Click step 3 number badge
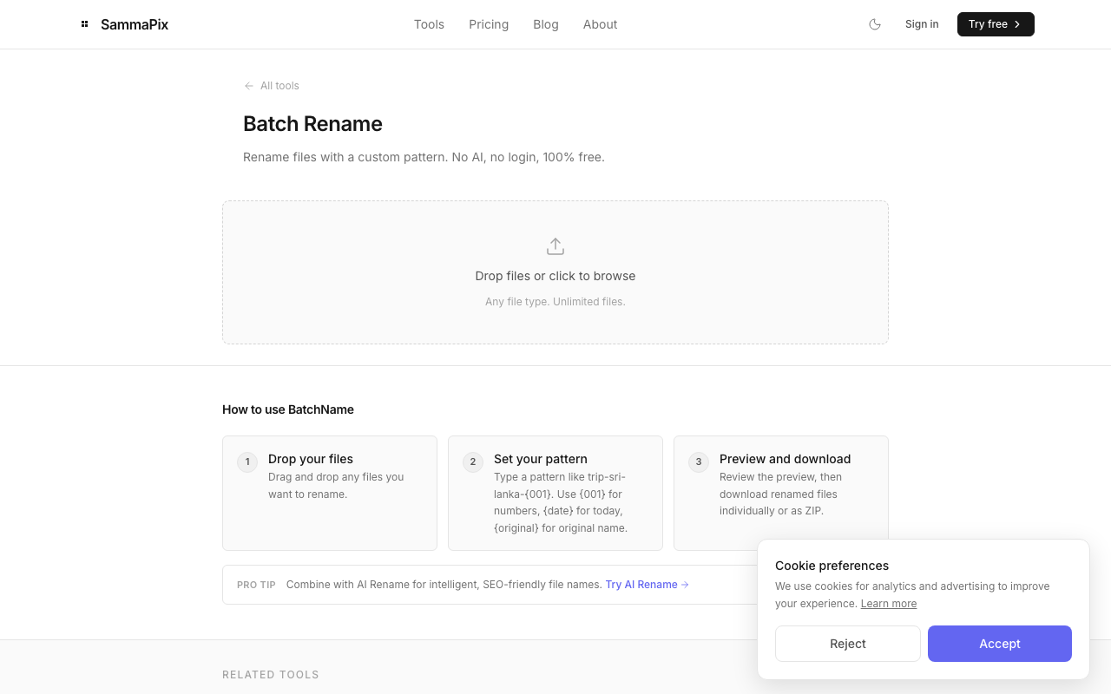The width and height of the screenshot is (1111, 694). [699, 462]
